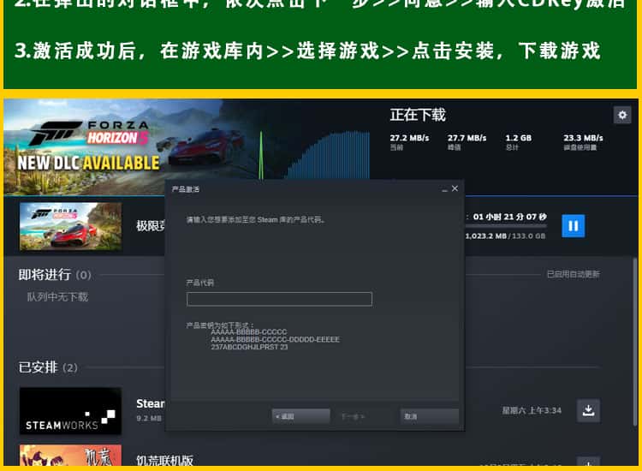Click the Back button in activation dialog
The height and width of the screenshot is (471, 642).
tap(301, 416)
